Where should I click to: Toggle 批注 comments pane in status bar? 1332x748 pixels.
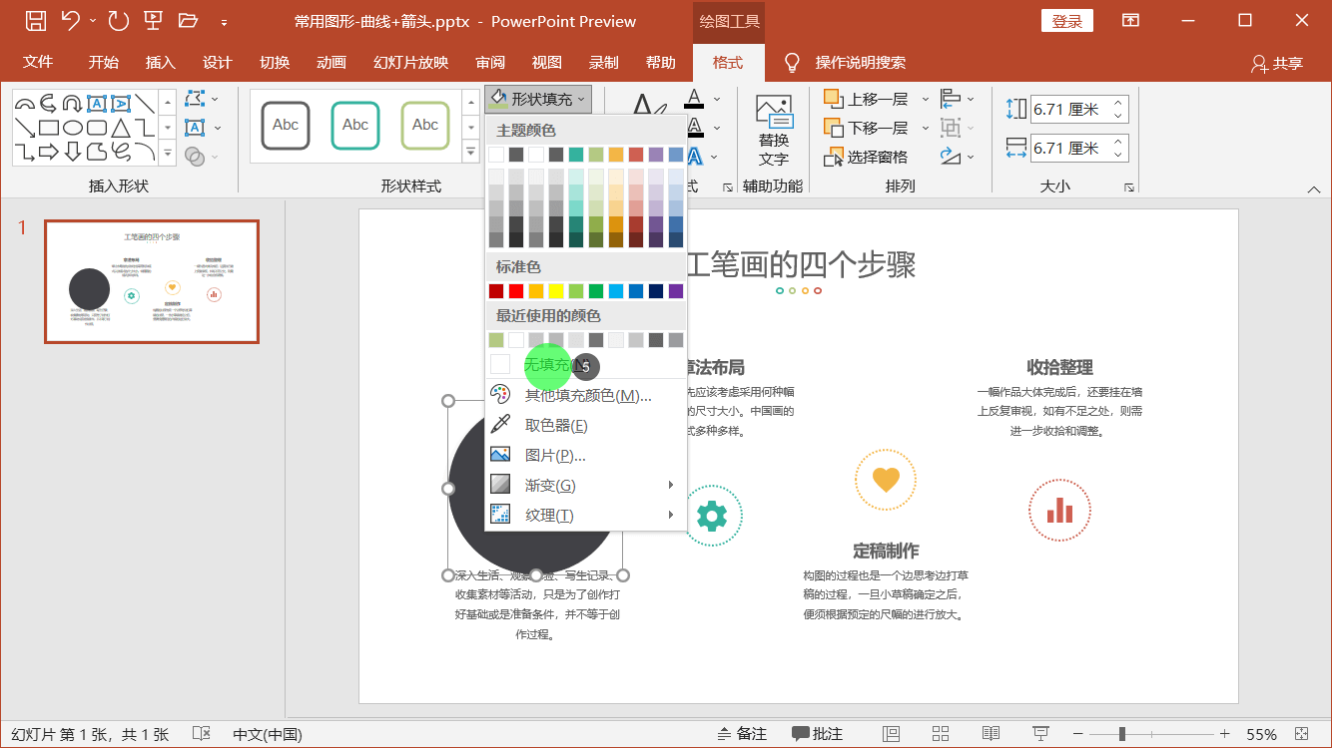(817, 734)
